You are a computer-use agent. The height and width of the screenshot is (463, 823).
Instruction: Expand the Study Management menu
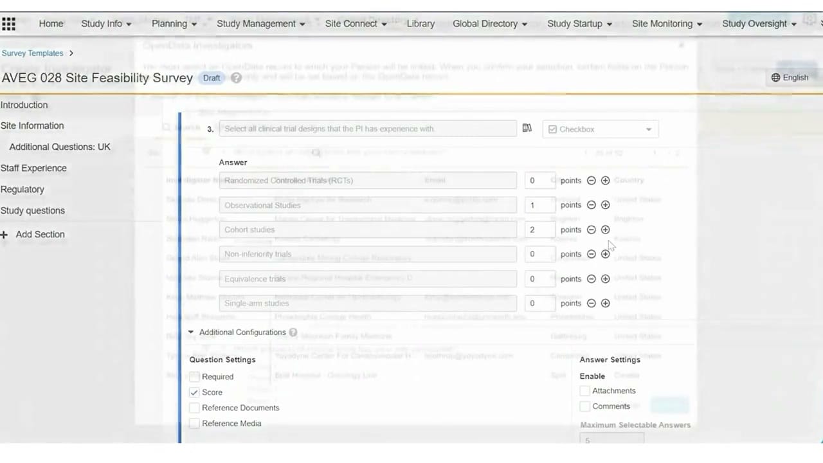pos(260,24)
